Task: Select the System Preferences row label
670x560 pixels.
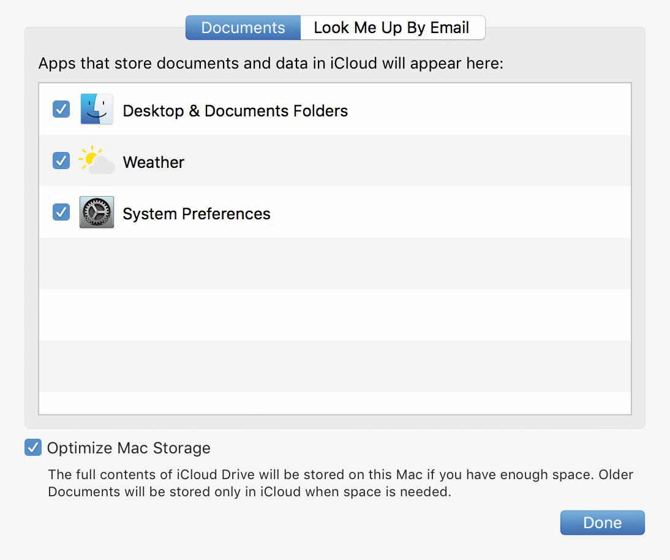Action: click(197, 214)
